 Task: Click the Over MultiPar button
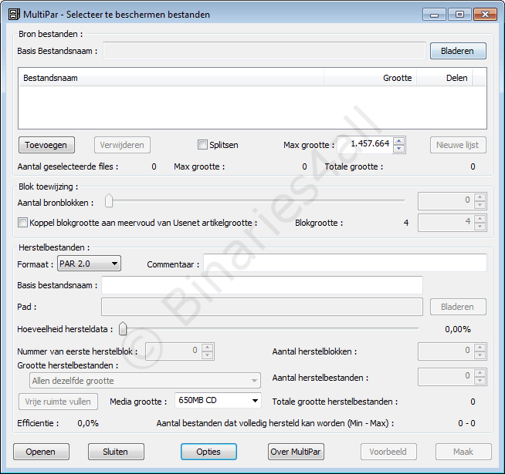point(296,452)
